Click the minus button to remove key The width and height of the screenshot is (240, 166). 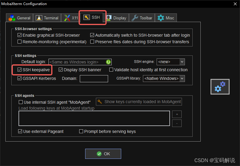point(177,123)
